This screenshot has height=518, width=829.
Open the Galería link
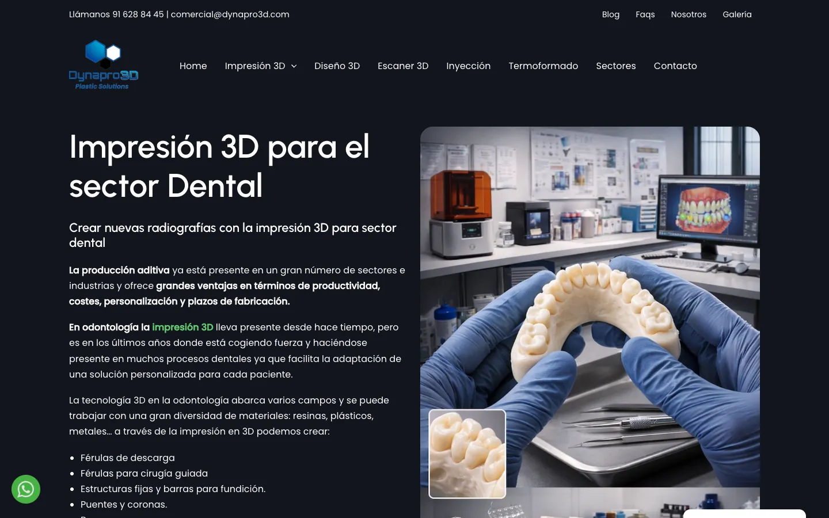(x=737, y=14)
